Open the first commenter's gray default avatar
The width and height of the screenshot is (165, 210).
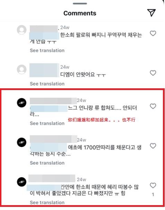point(21,30)
